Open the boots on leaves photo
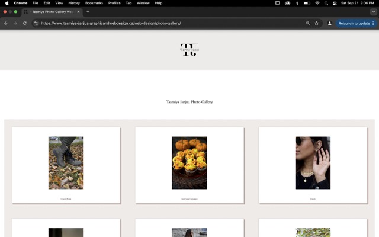 coord(66,163)
